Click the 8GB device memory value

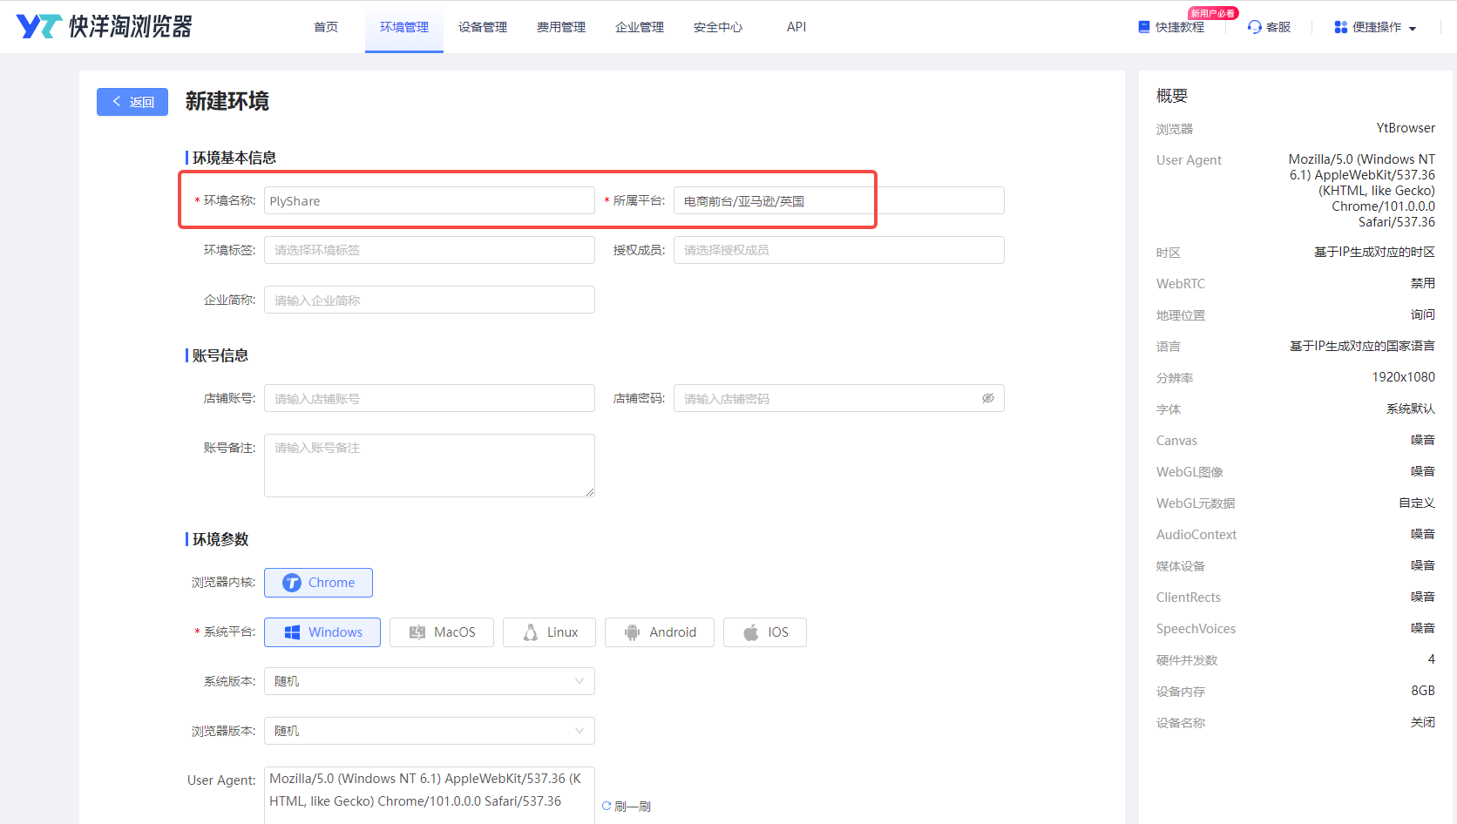click(x=1423, y=691)
